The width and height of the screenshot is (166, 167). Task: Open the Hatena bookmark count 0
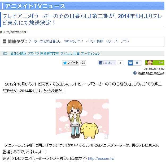pyautogui.click(x=137, y=63)
